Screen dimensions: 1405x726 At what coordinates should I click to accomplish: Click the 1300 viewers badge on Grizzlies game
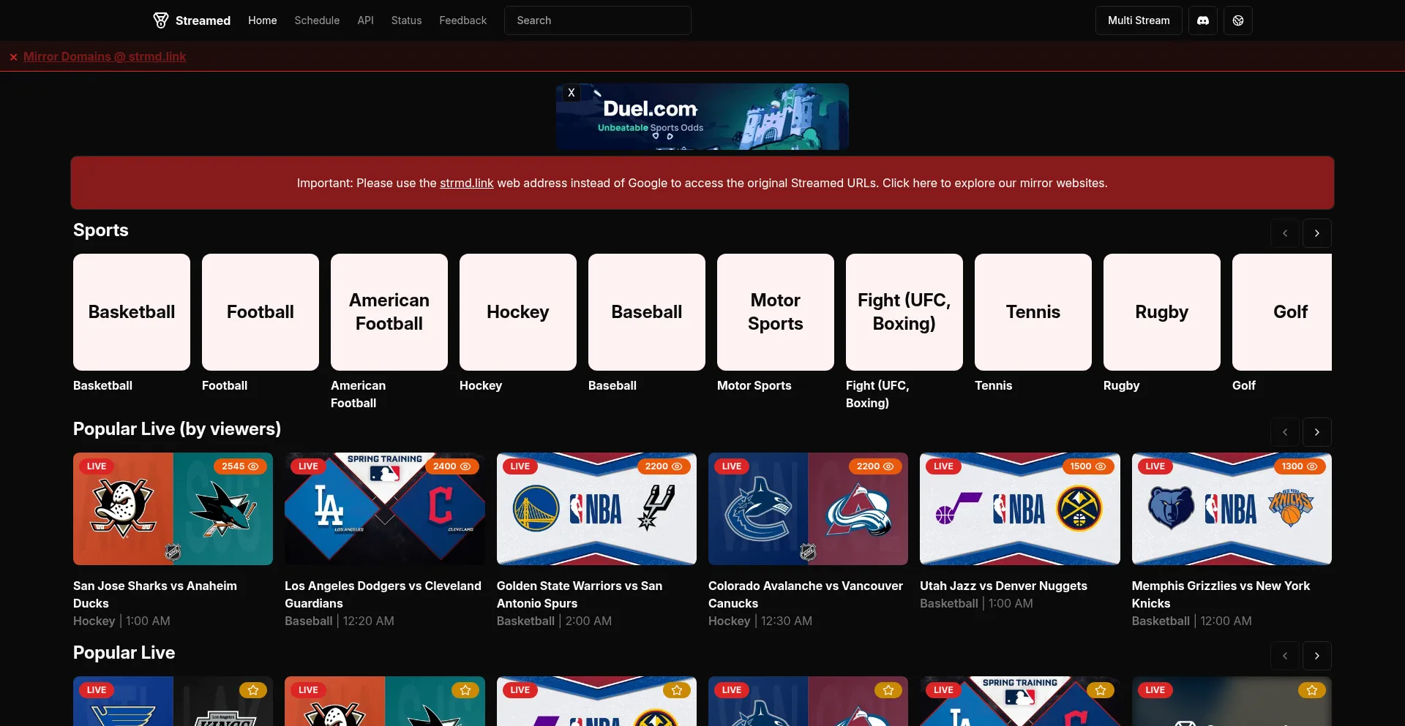[x=1300, y=466]
